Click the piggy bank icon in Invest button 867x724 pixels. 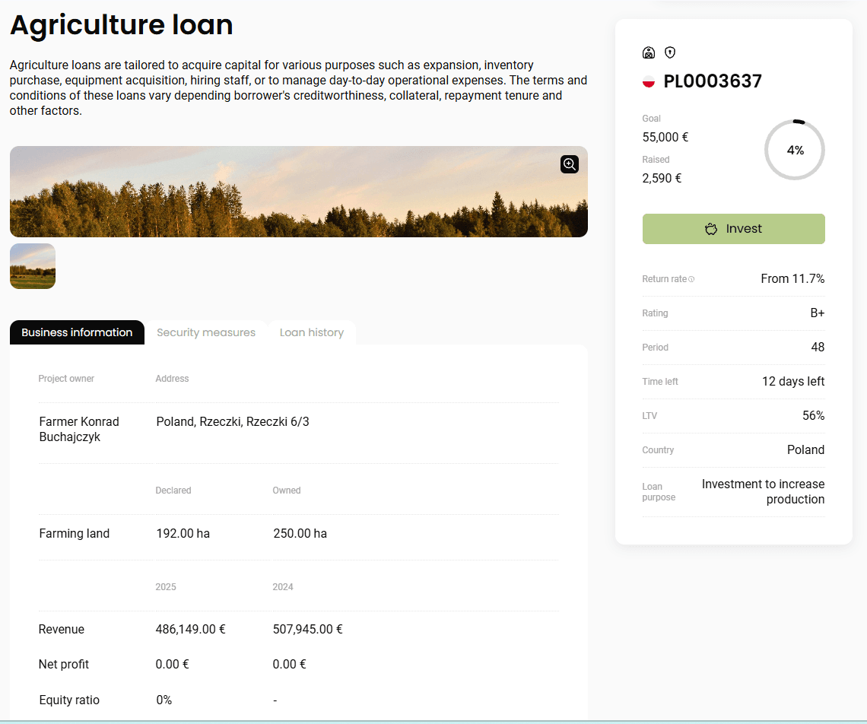(711, 229)
